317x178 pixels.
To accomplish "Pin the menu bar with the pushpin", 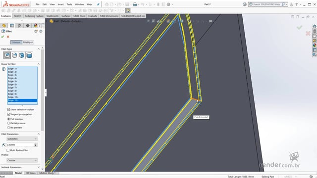I will (x=98, y=4).
